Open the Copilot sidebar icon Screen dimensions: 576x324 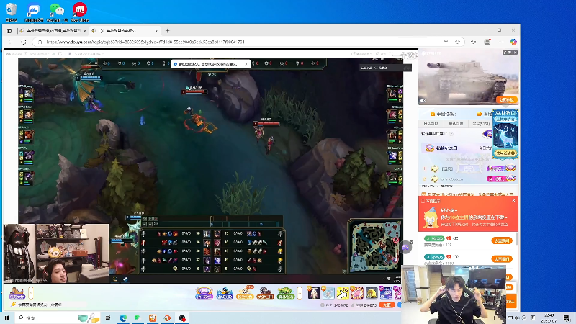pos(513,42)
